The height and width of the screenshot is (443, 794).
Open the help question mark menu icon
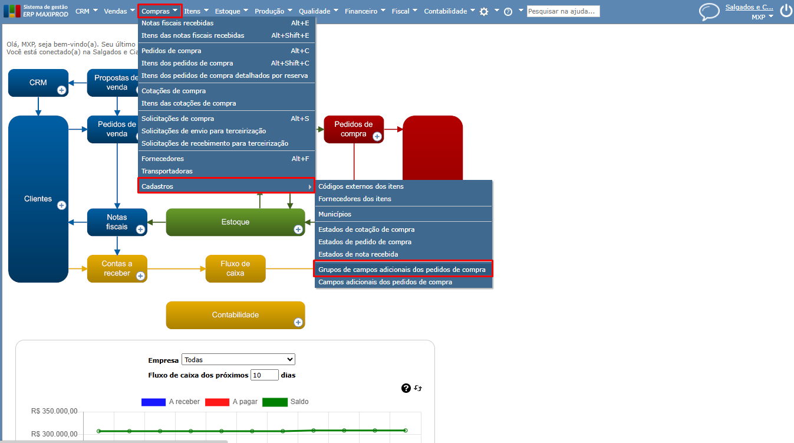508,11
